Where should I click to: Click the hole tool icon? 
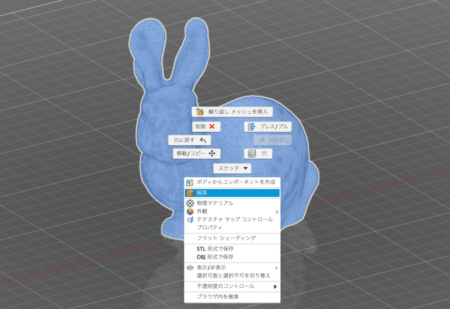[x=251, y=154]
